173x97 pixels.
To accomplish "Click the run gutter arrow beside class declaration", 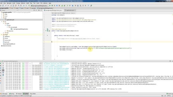I will pos(46,31).
